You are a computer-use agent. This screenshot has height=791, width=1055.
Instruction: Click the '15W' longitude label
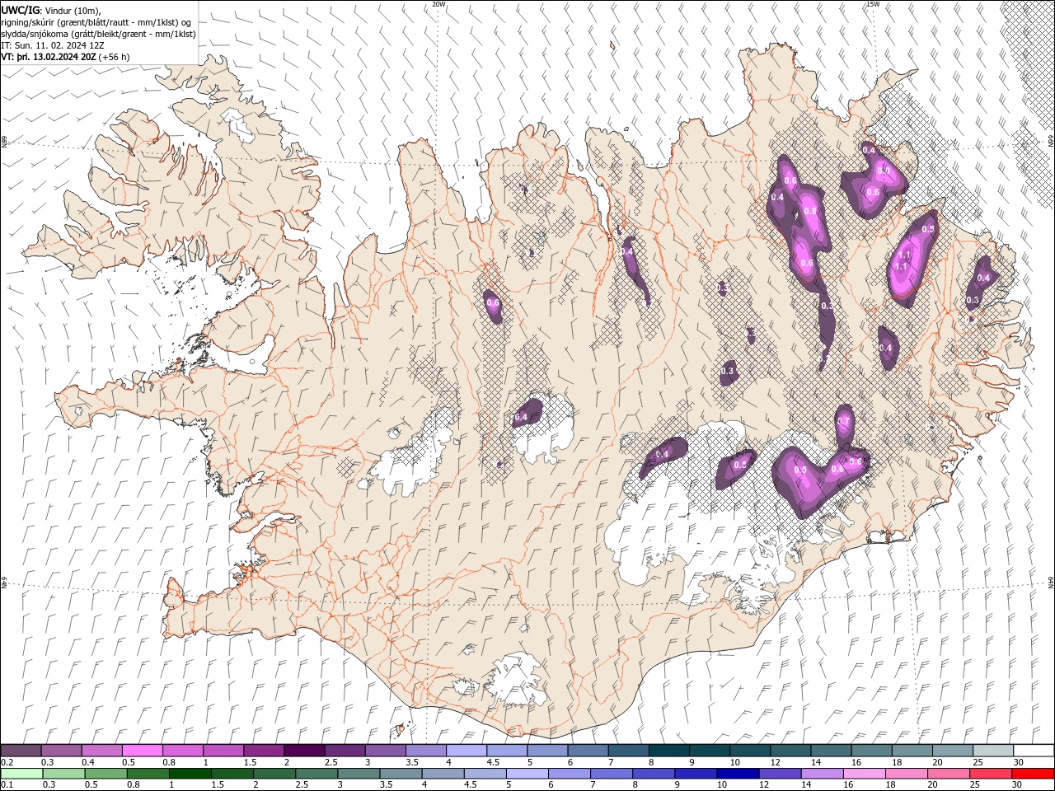click(x=873, y=4)
